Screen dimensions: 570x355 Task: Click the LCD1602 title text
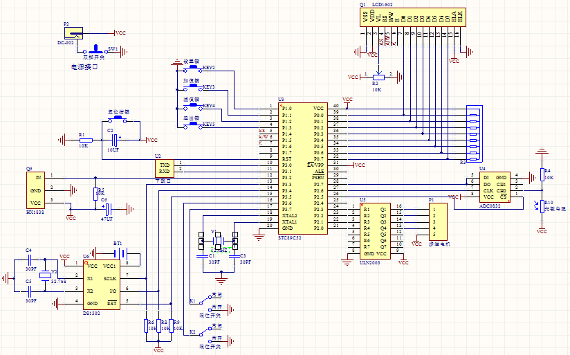coord(383,4)
